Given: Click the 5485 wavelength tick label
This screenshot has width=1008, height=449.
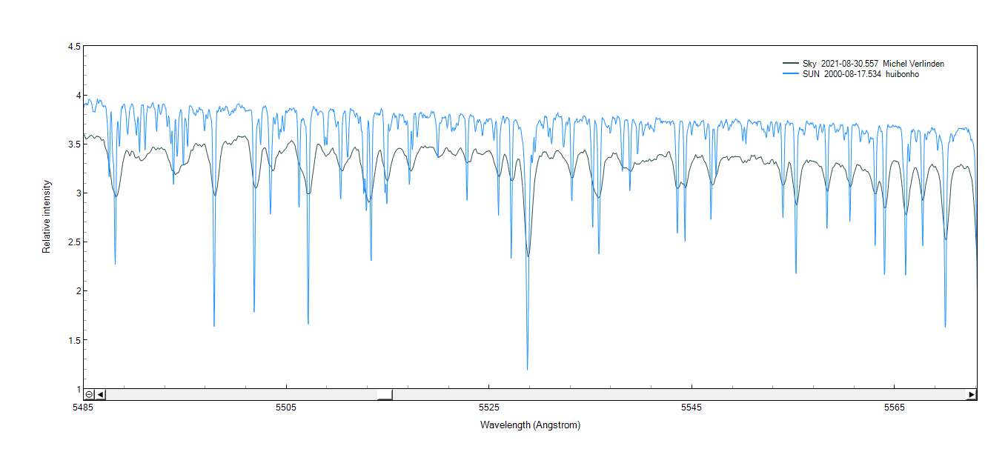Looking at the screenshot, I should (x=82, y=408).
